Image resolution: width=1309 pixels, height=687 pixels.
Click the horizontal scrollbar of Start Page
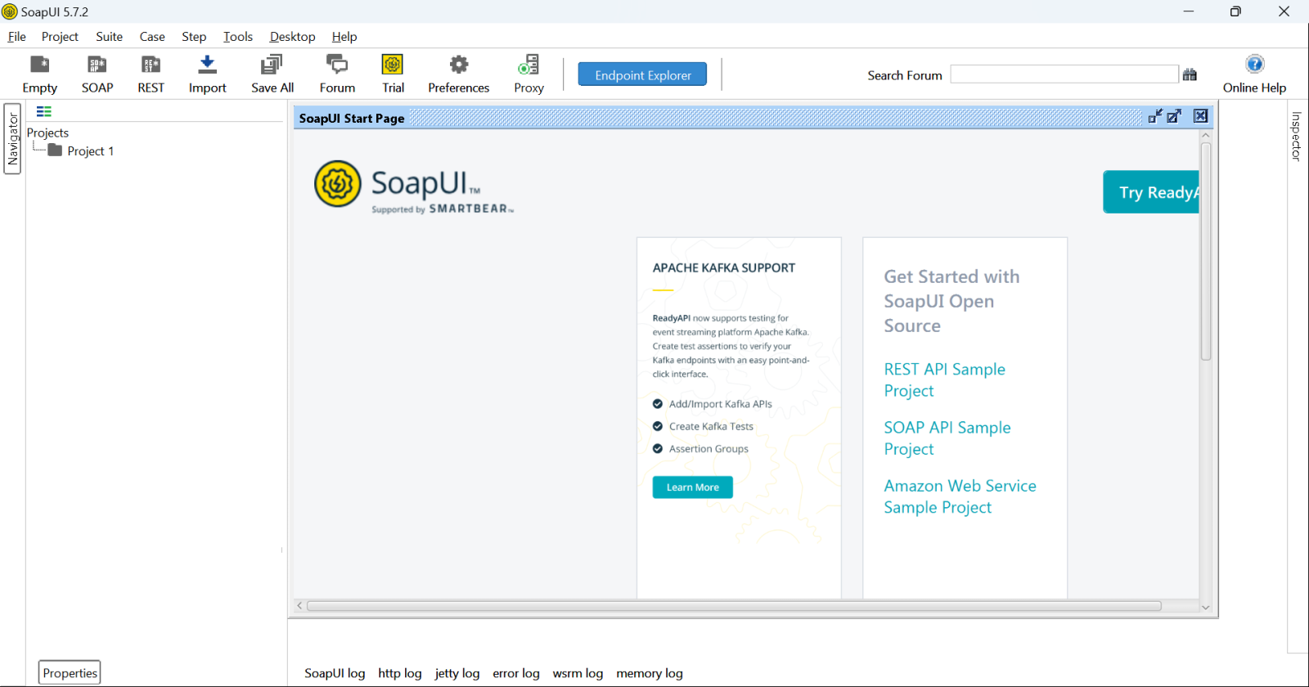pyautogui.click(x=733, y=606)
